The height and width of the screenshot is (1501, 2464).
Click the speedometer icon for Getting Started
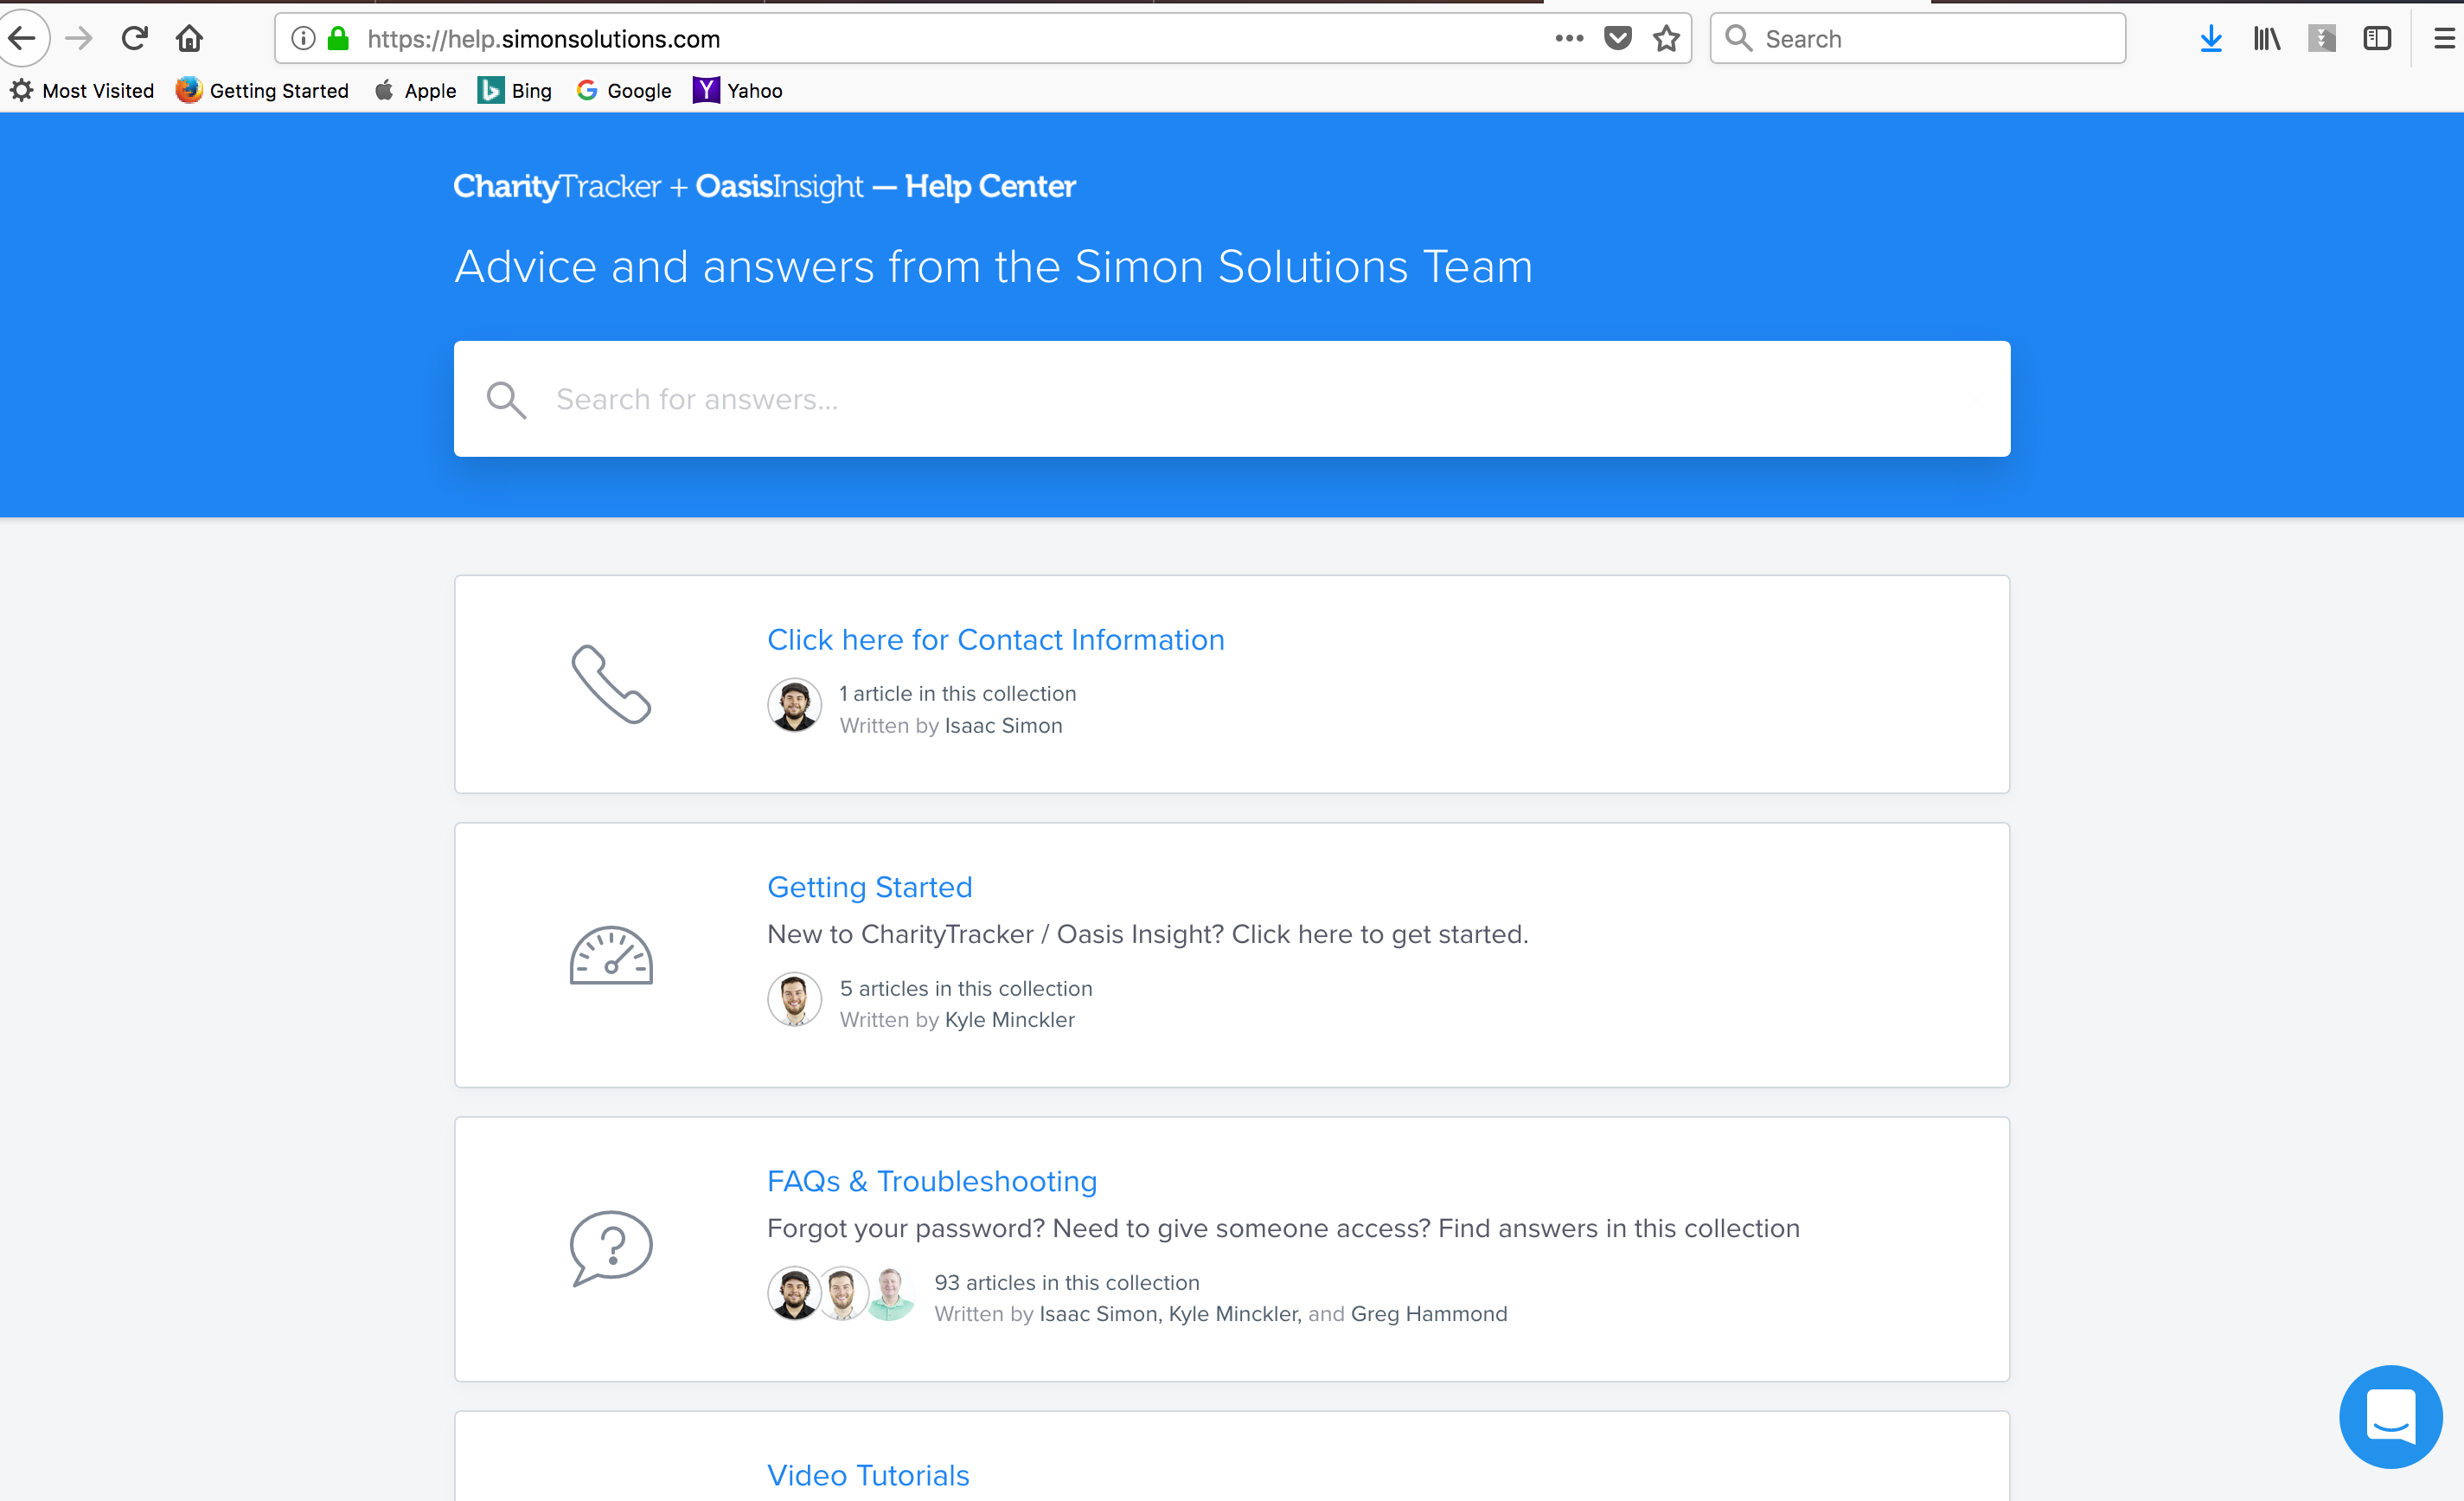(x=611, y=955)
